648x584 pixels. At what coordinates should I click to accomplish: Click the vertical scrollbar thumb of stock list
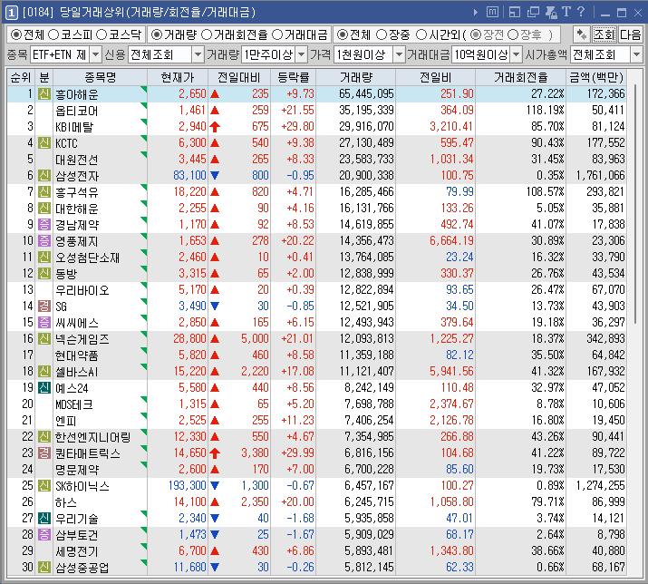pos(635,205)
